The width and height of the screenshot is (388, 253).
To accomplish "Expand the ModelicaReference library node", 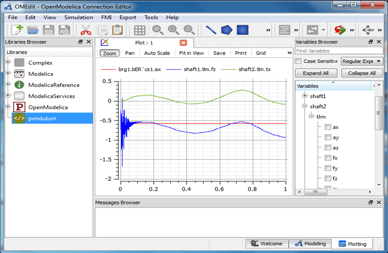I will pyautogui.click(x=8, y=84).
